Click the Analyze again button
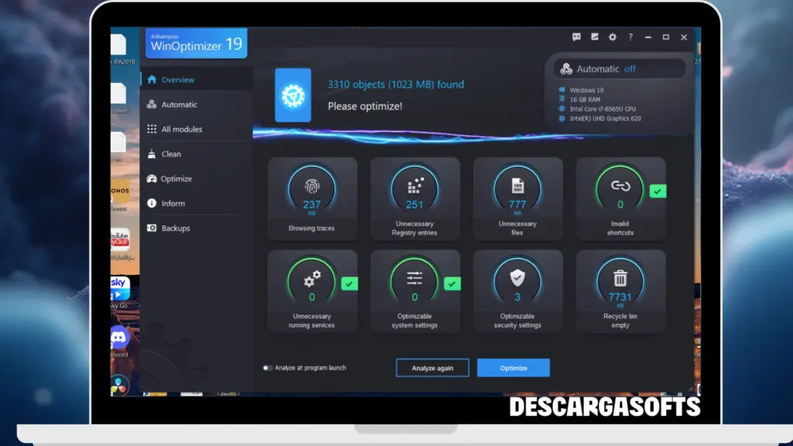The width and height of the screenshot is (793, 446). [x=432, y=367]
